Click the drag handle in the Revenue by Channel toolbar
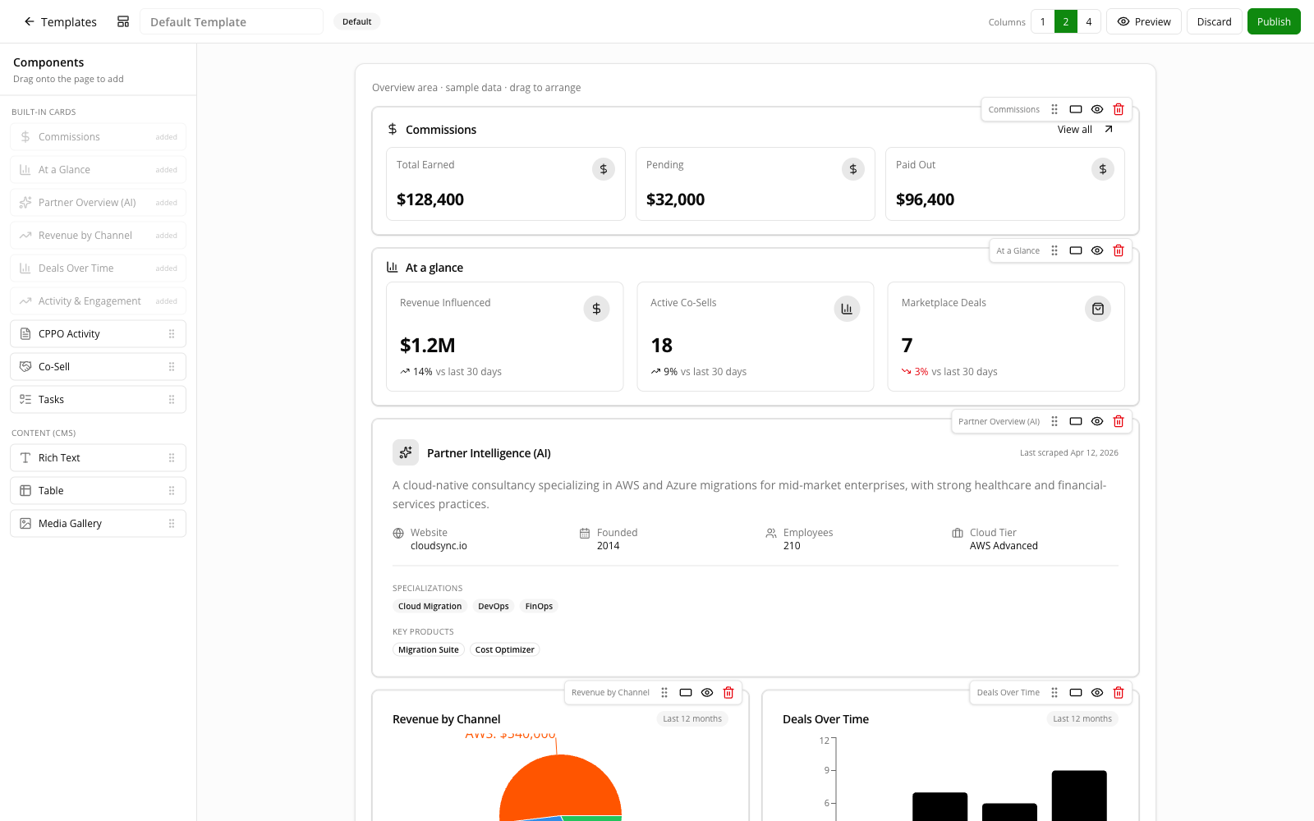 (x=664, y=693)
